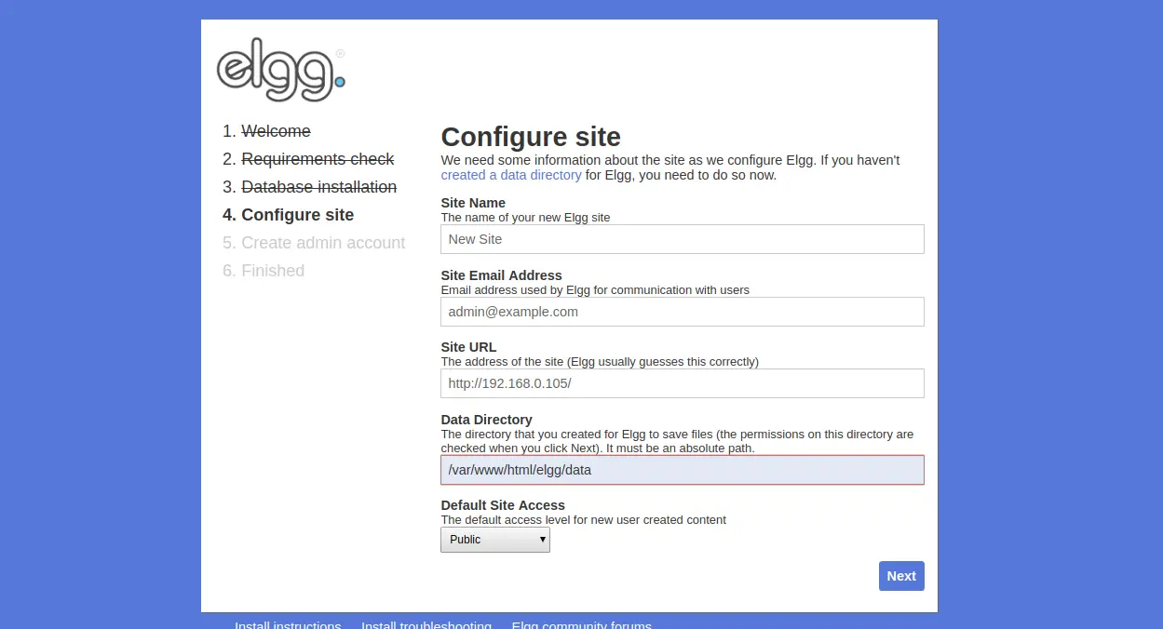
Task: Click the 'Site Name' label
Action: point(473,203)
